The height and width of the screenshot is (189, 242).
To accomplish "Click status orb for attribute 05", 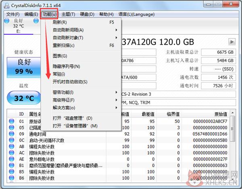I will click(x=12, y=127).
